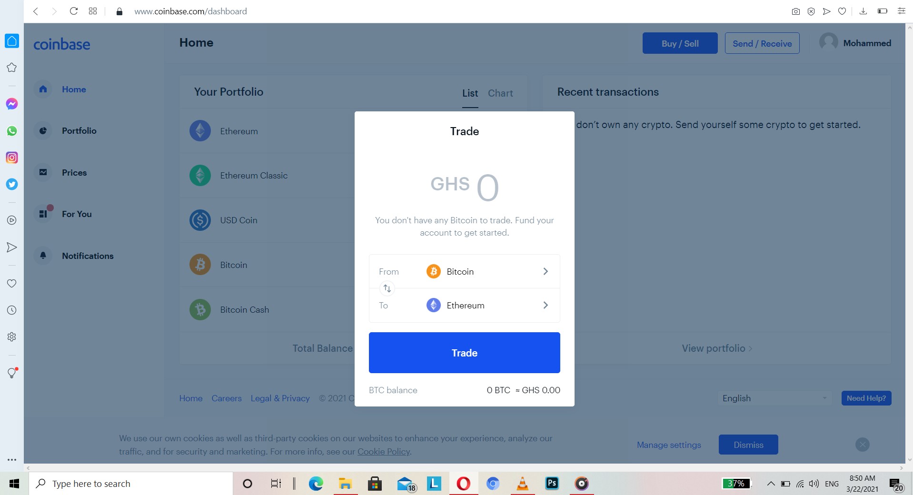Expand View portfolio chevron link
The image size is (913, 495).
coord(717,348)
